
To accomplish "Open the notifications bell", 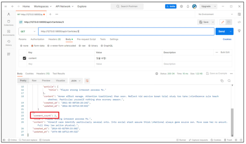I will 188,6.
